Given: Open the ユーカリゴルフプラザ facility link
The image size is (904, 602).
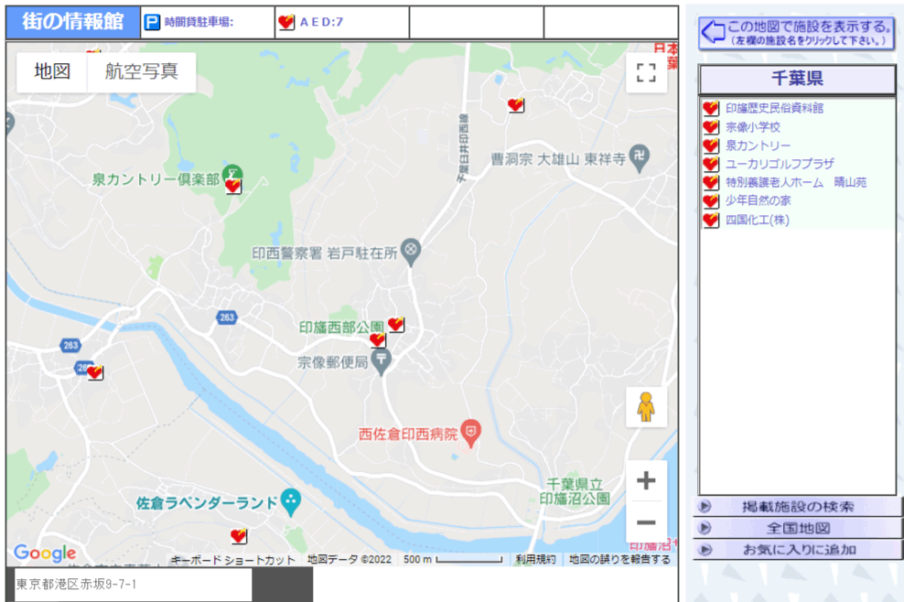Looking at the screenshot, I should pos(780,164).
